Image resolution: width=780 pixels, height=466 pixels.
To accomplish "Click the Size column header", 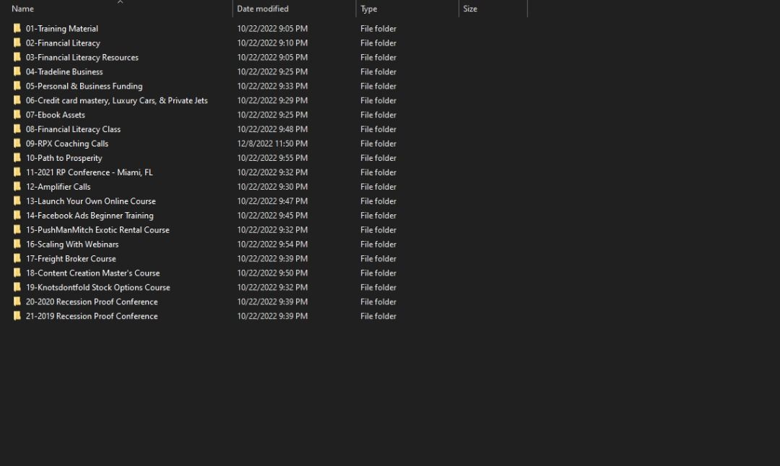I will click(x=470, y=9).
